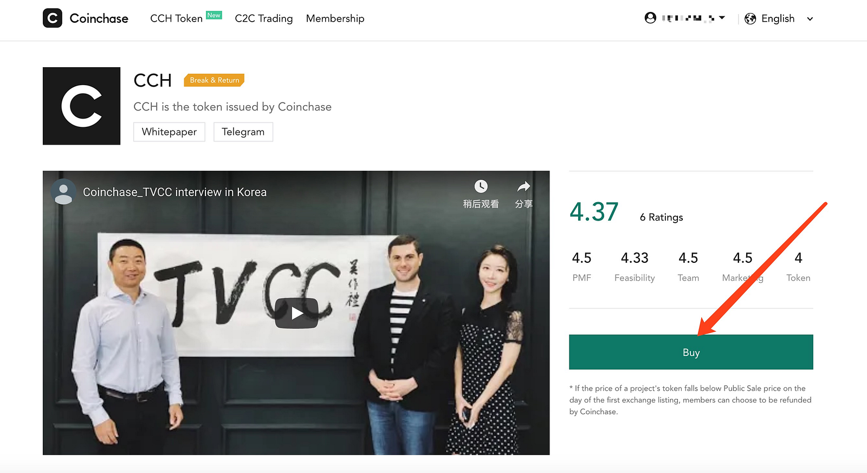Expand the account dropdown arrow

pyautogui.click(x=722, y=18)
